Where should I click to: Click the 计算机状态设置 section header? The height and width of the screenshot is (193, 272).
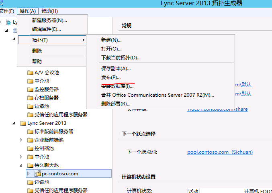139,177
